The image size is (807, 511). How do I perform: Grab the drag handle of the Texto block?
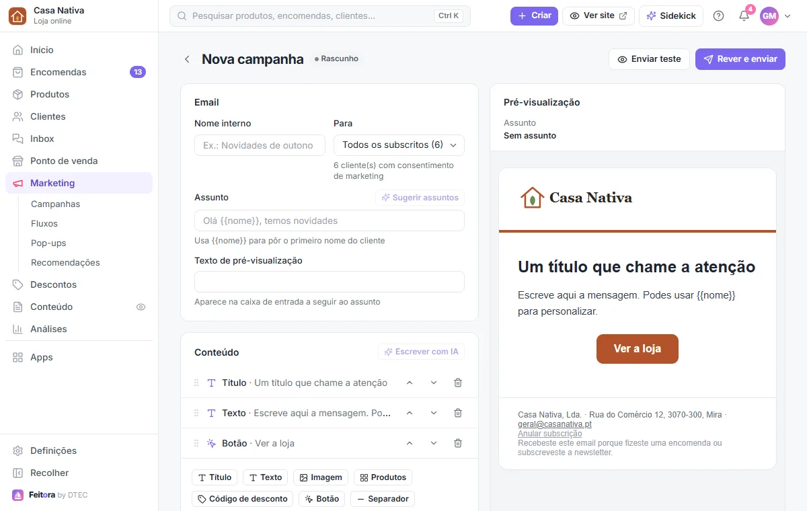click(196, 413)
